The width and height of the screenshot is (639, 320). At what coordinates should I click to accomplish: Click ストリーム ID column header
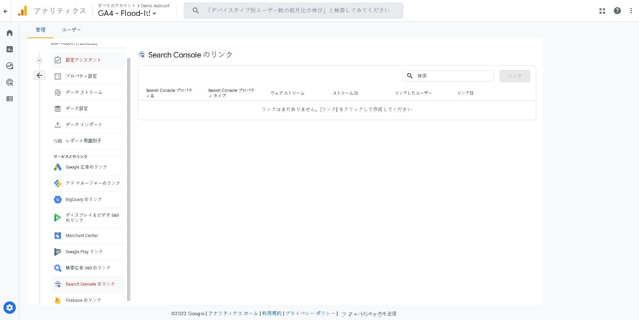click(345, 93)
